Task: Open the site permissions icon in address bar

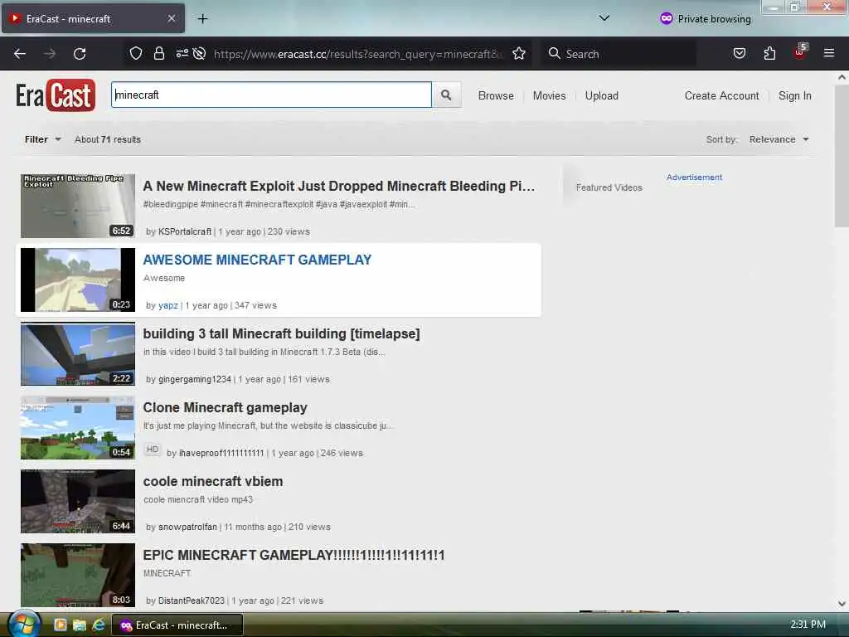Action: pos(182,54)
